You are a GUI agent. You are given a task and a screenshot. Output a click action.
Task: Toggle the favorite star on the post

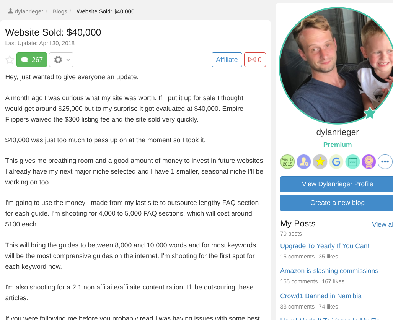pyautogui.click(x=10, y=60)
